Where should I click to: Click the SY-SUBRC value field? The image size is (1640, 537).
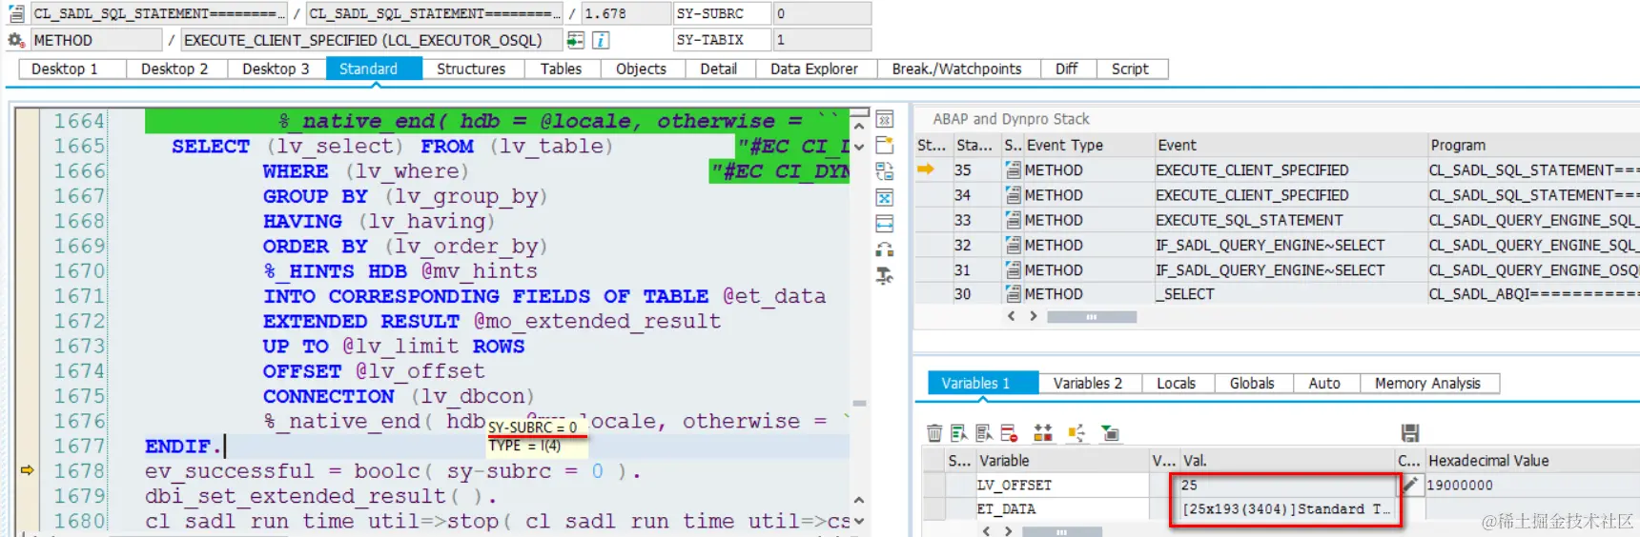(822, 13)
